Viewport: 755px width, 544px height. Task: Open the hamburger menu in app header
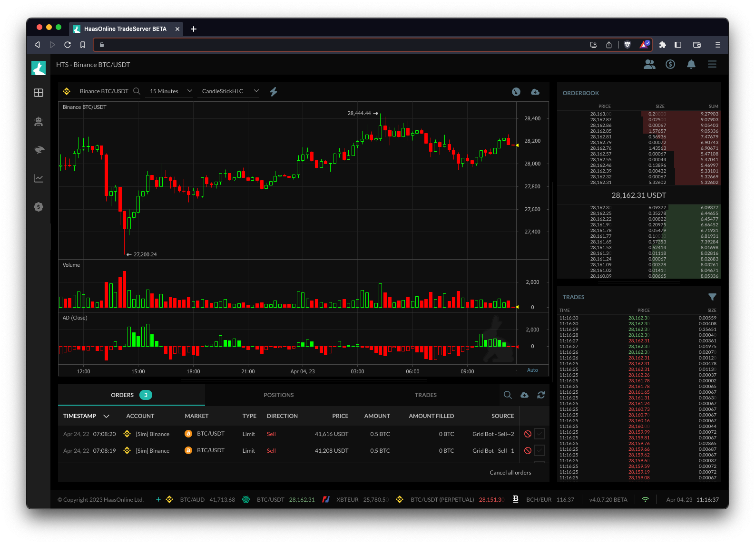click(x=712, y=64)
